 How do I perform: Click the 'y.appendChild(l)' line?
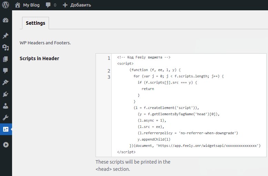(154, 139)
